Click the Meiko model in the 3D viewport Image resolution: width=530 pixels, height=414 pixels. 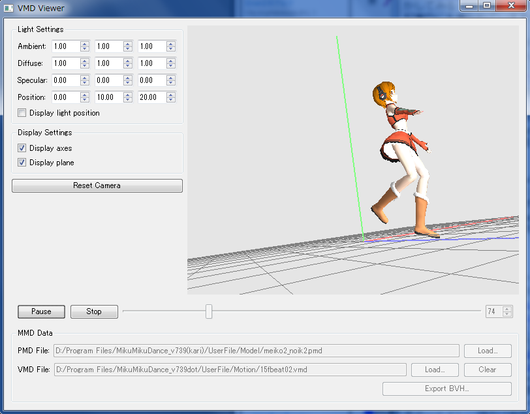(402, 159)
